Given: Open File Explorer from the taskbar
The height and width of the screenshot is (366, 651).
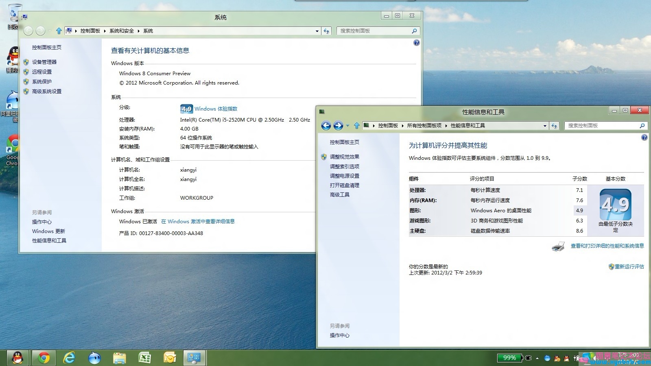Looking at the screenshot, I should [120, 358].
